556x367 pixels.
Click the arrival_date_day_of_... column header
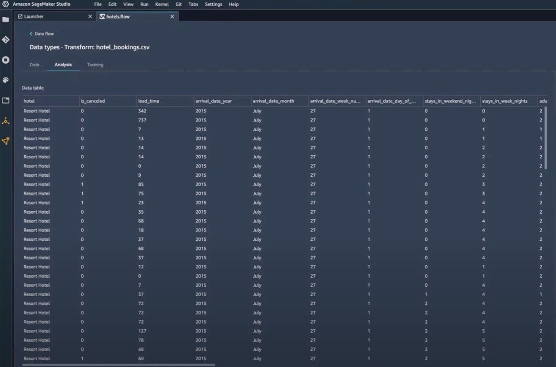pos(394,101)
